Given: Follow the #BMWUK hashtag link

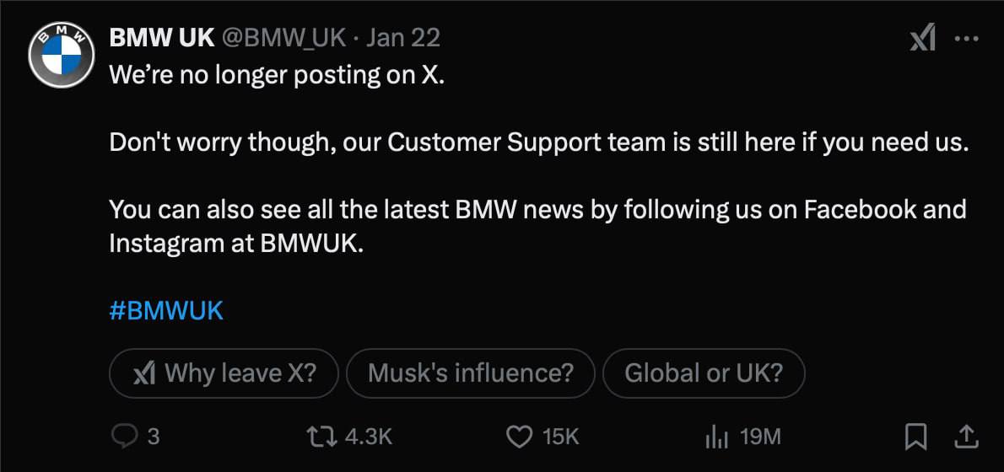Looking at the screenshot, I should click(166, 310).
